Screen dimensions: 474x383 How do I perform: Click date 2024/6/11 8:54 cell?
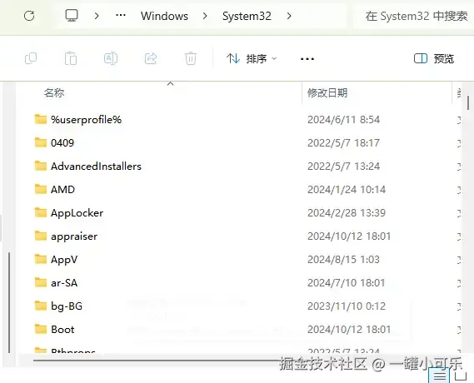click(x=343, y=120)
